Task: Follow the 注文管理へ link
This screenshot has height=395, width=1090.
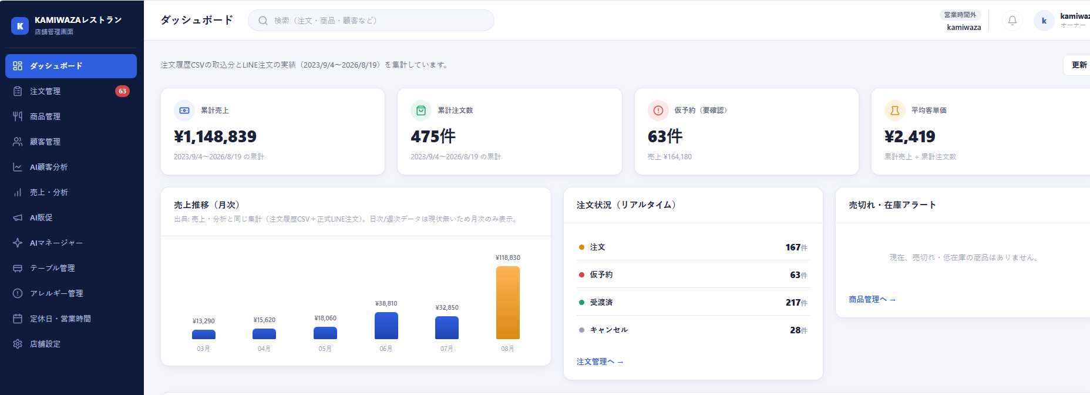Action: [x=600, y=361]
